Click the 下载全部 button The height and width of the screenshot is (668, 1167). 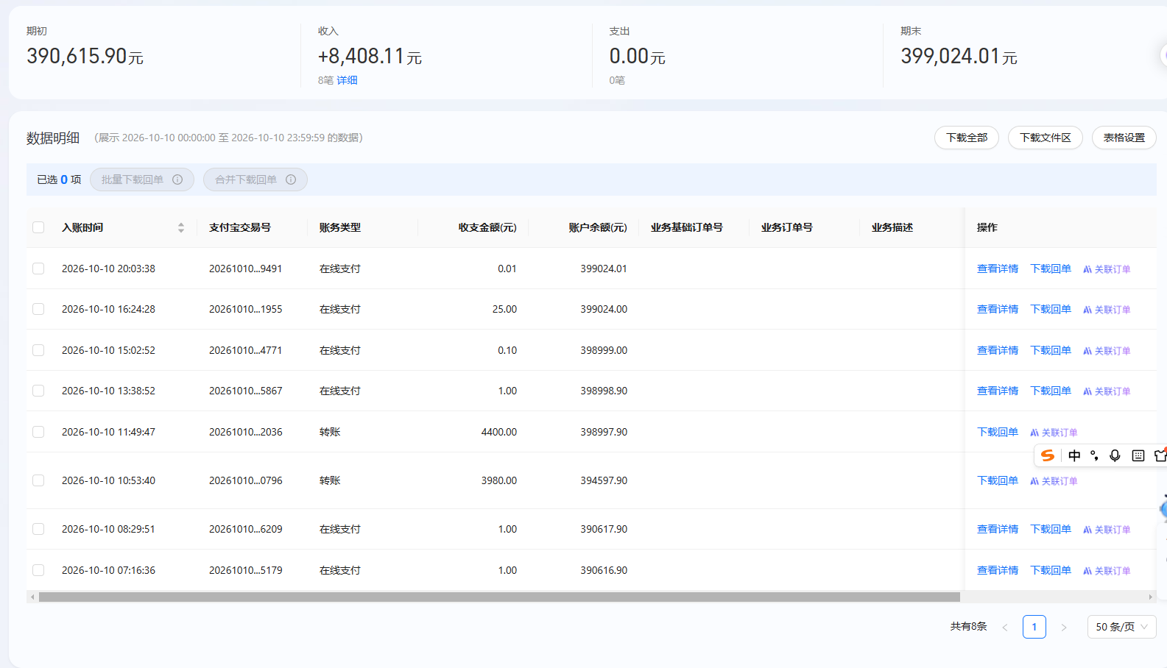[x=967, y=138]
